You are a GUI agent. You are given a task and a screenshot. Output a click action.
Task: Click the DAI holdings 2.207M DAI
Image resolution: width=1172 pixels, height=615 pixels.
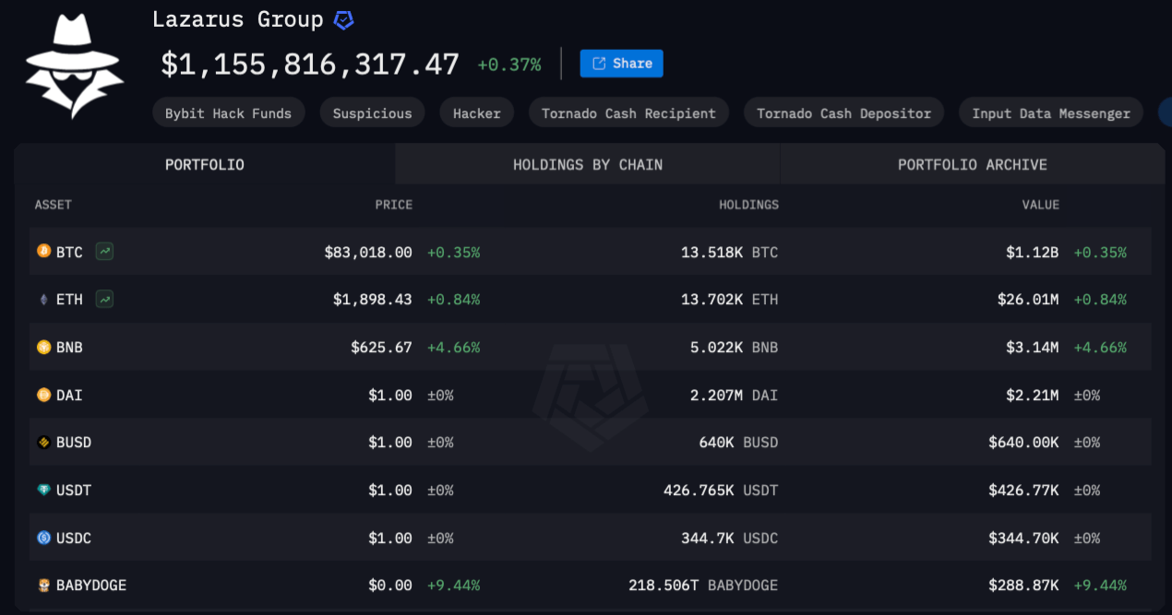[735, 396]
